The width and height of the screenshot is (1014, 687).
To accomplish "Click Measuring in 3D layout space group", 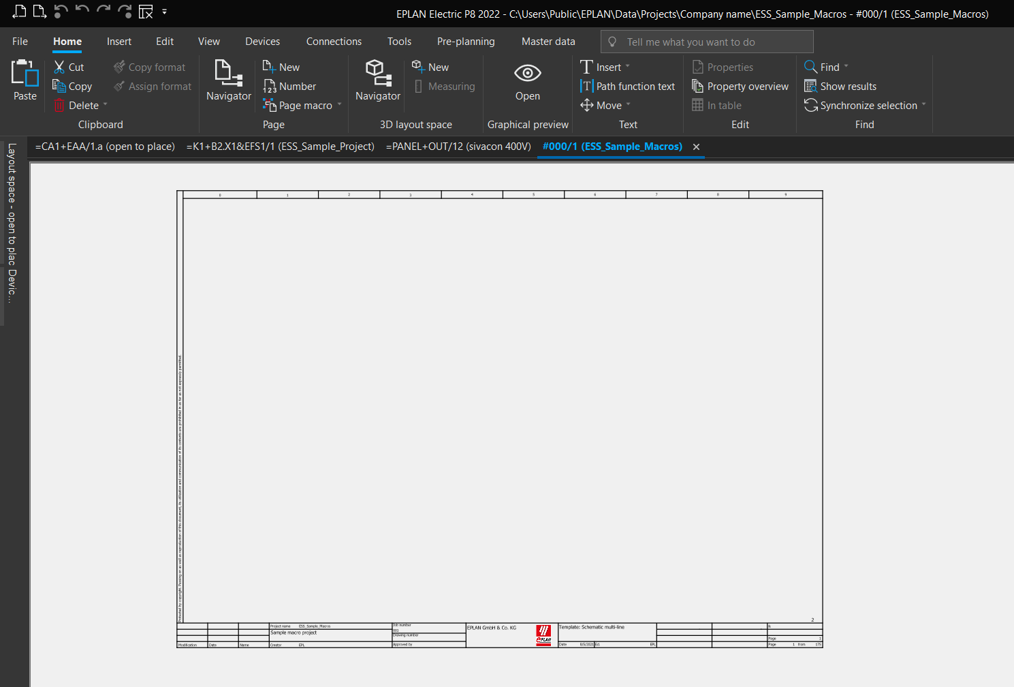I will click(x=444, y=86).
